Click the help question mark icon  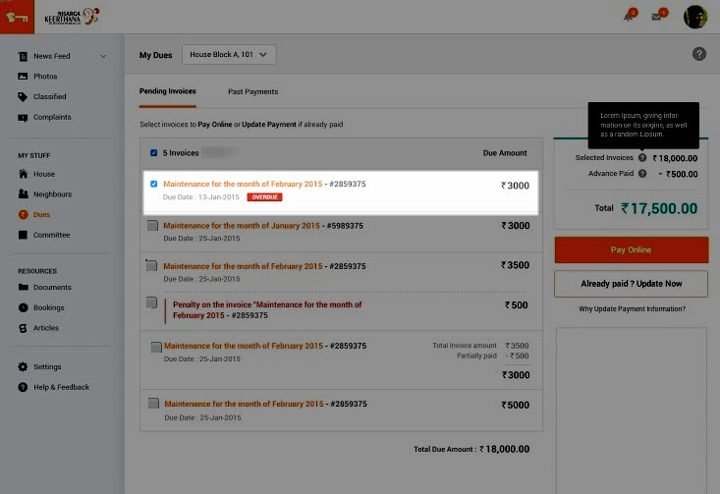(x=699, y=55)
